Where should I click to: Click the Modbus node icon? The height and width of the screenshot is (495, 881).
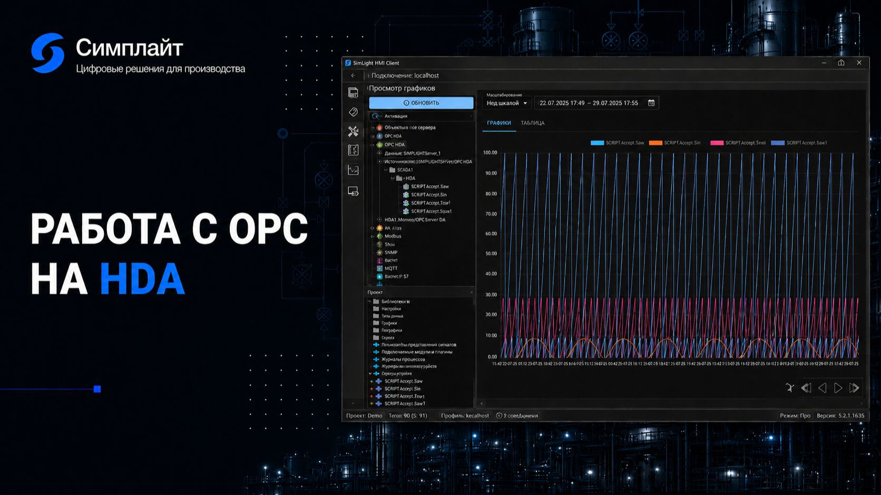click(379, 236)
